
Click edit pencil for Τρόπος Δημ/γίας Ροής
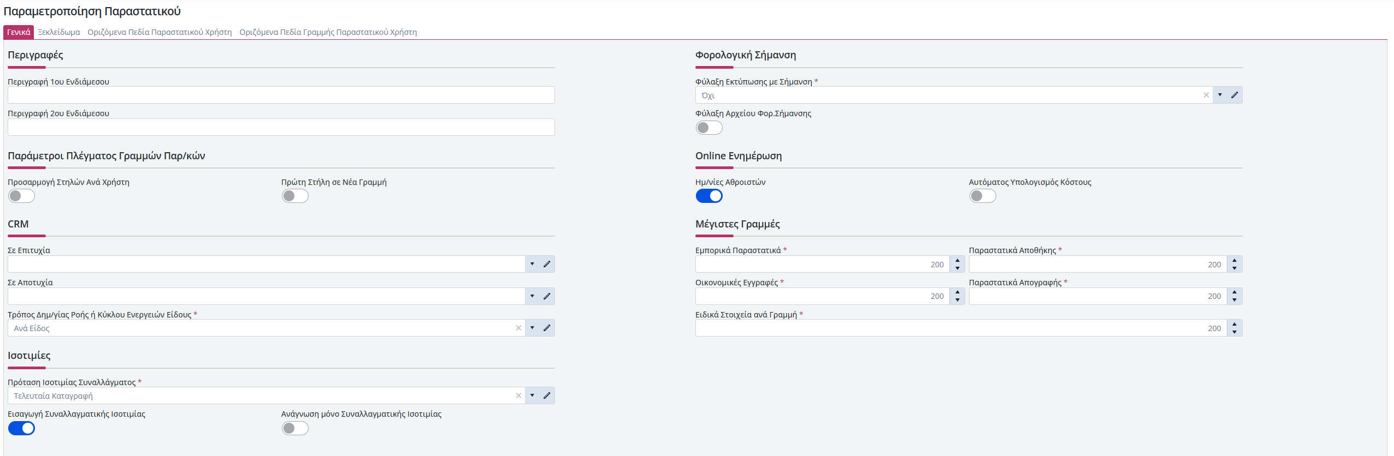click(x=547, y=328)
